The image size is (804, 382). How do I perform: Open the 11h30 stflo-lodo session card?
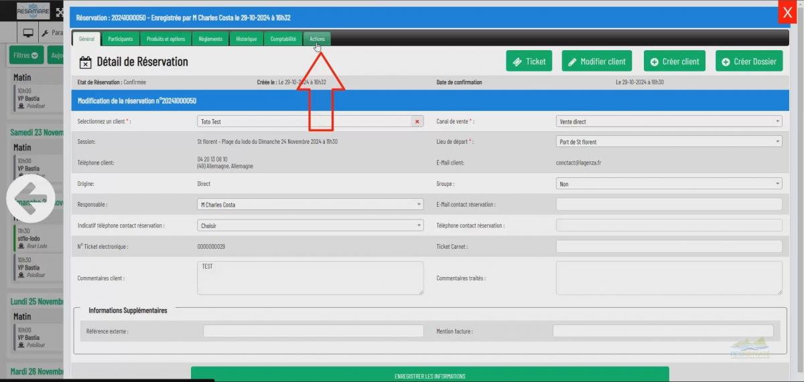tap(39, 237)
